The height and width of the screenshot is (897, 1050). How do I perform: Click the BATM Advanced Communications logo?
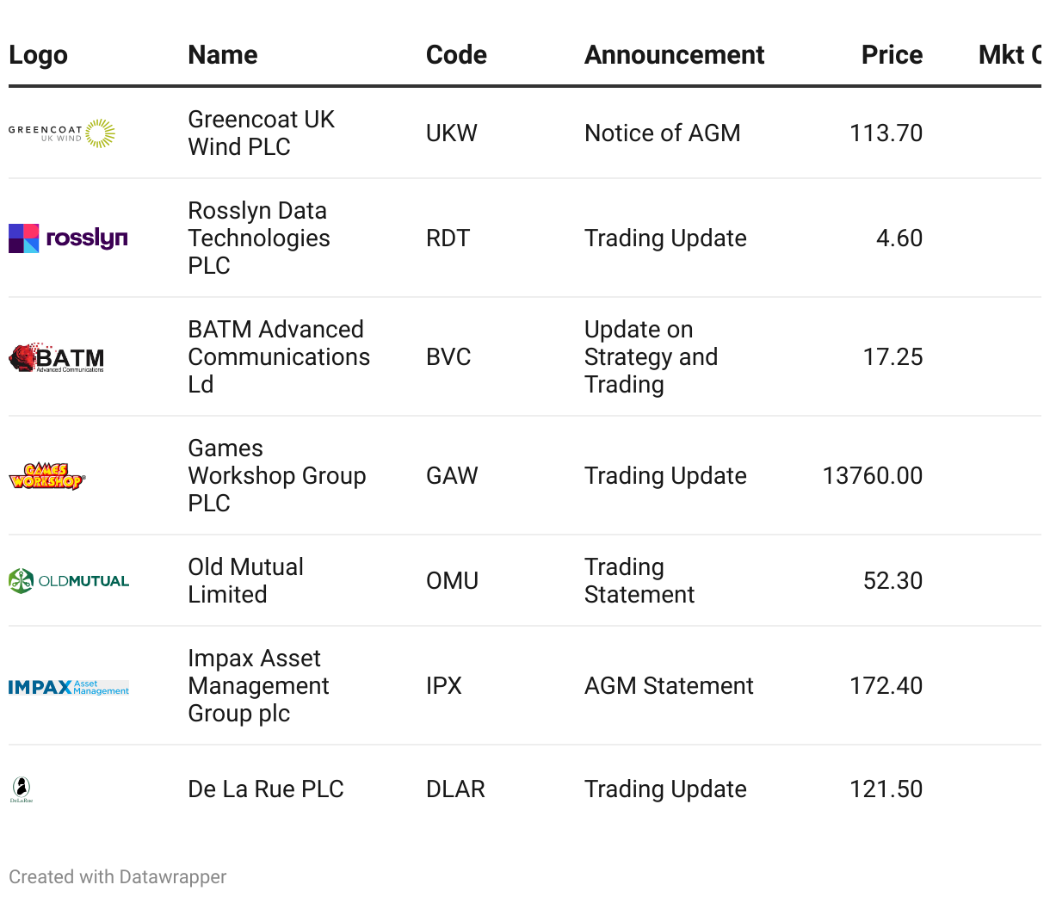(57, 357)
